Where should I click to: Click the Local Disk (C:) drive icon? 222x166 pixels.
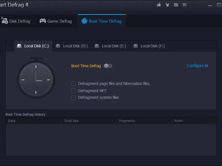[19, 46]
